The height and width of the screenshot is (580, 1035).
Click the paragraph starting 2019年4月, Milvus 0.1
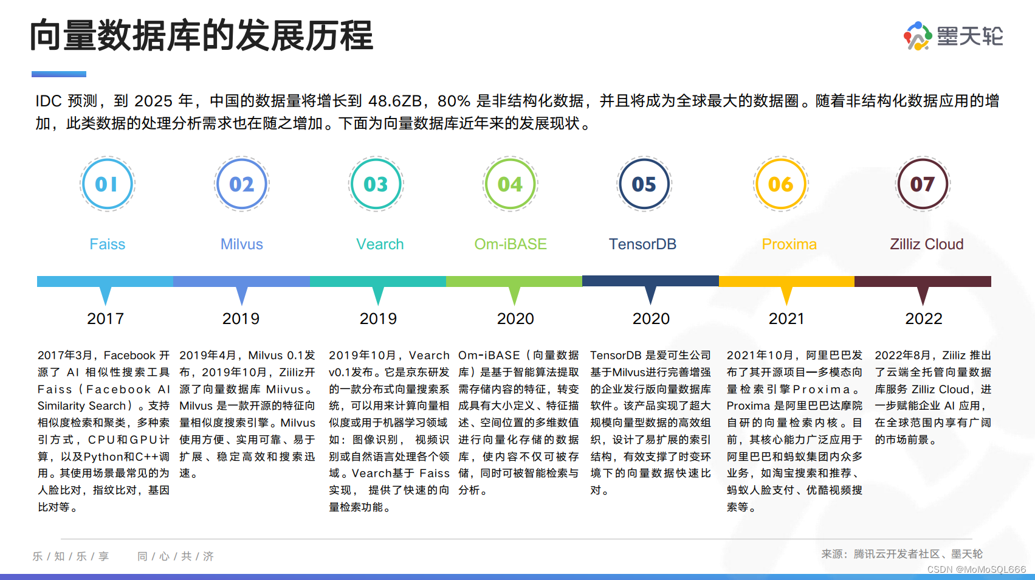tap(247, 414)
